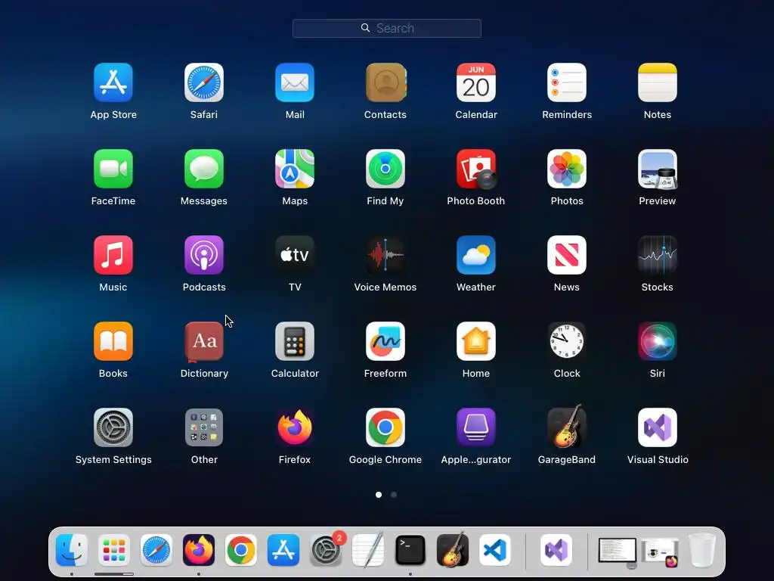Open the Mail app icon
Image resolution: width=774 pixels, height=581 pixels.
[x=295, y=82]
